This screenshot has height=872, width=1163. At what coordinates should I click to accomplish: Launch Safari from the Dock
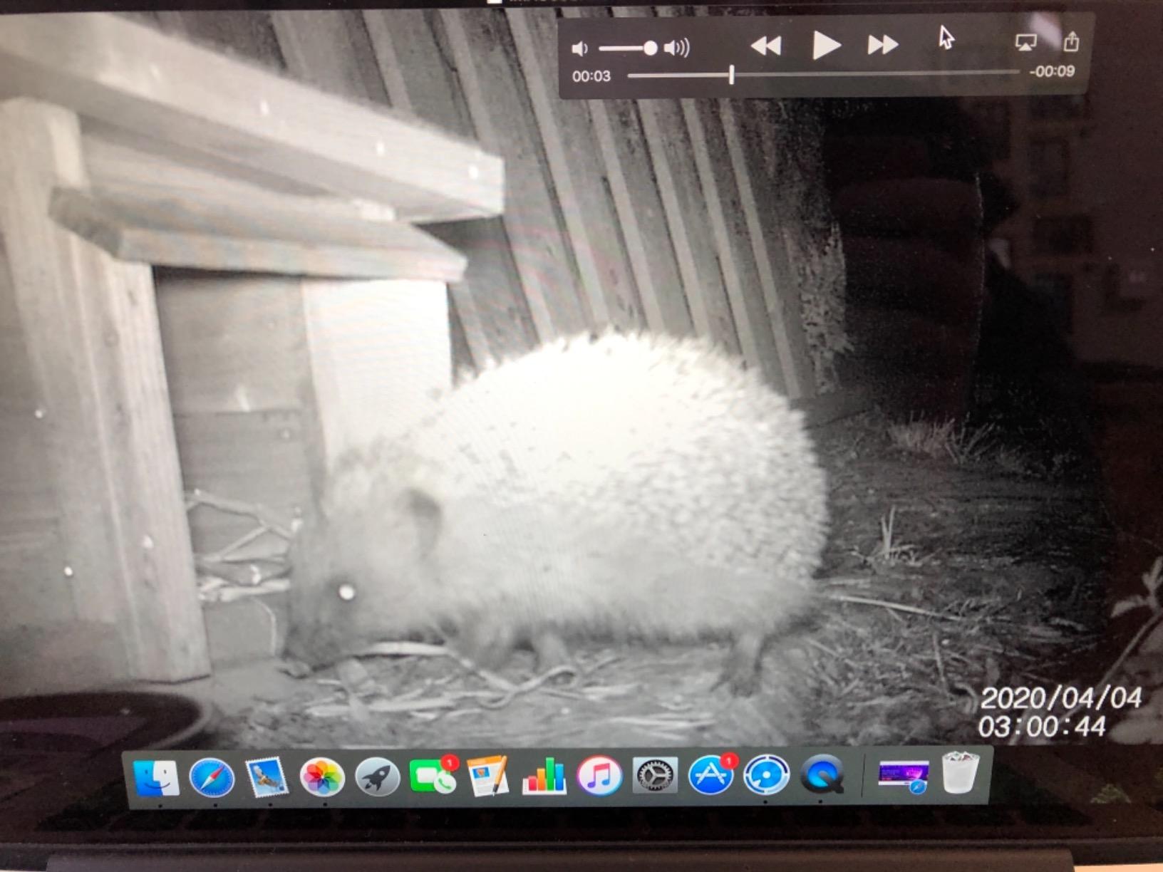[212, 777]
